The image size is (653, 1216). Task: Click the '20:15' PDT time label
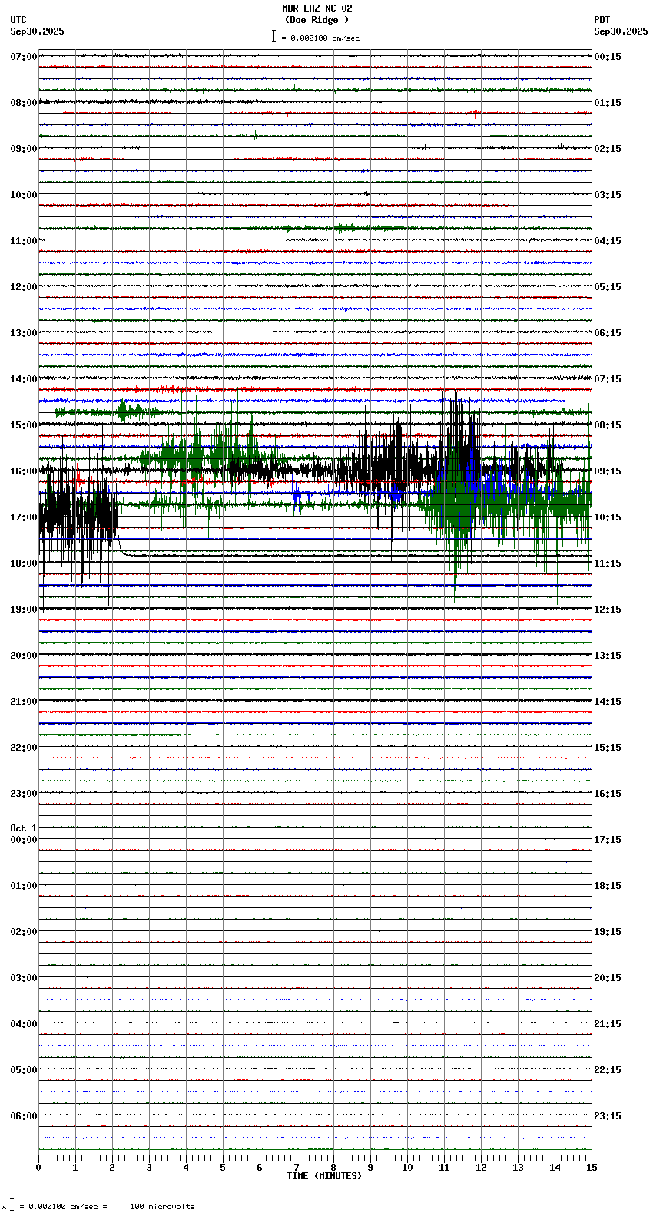point(608,978)
